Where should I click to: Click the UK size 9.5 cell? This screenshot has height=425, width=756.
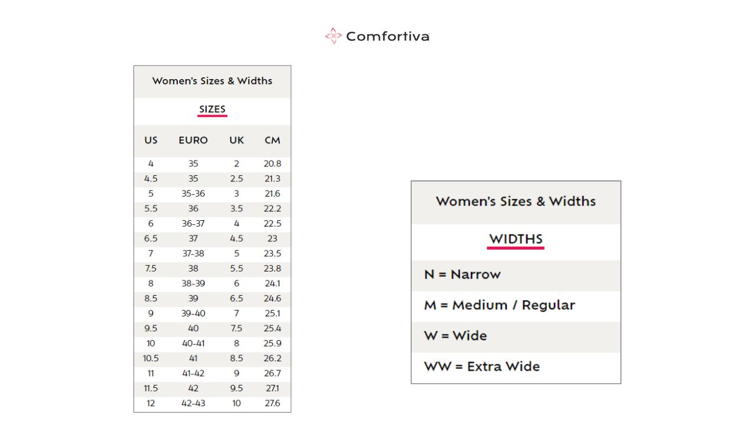coord(236,388)
